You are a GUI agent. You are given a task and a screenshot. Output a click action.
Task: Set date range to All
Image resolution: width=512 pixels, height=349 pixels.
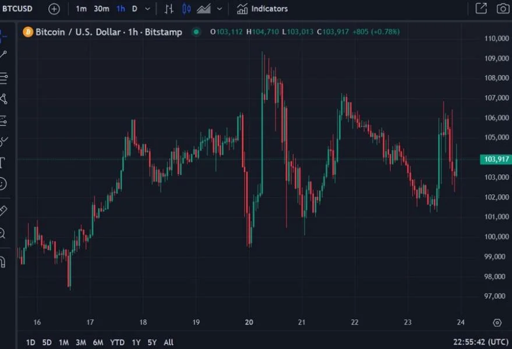[x=168, y=342]
